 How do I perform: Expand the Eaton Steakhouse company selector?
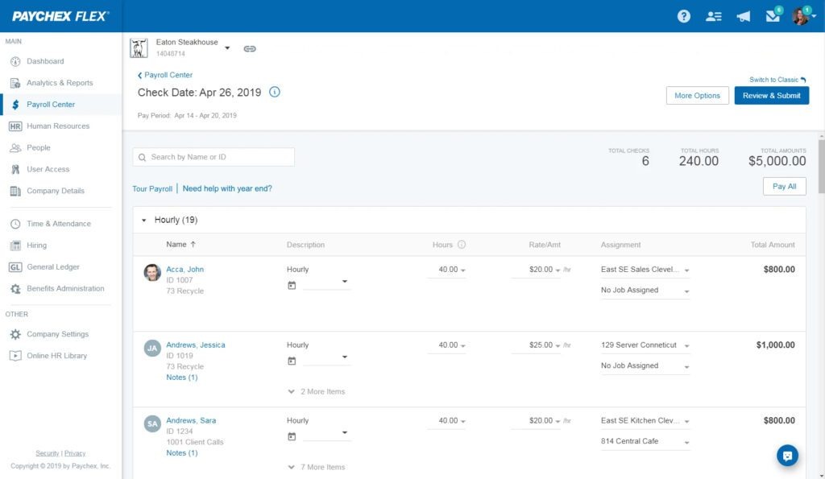pos(227,47)
